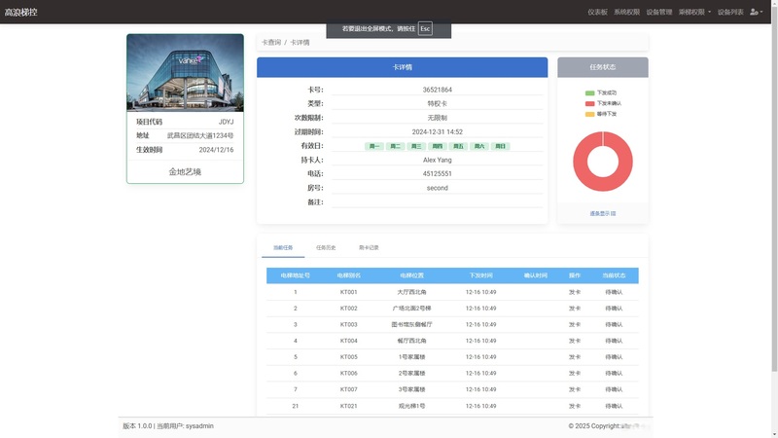The height and width of the screenshot is (438, 778).
Task: Open 设备列表 in the navbar
Action: [730, 12]
